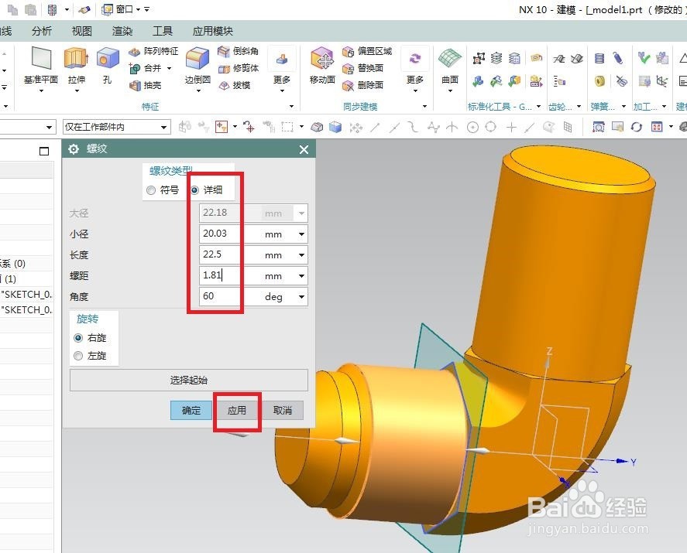Click the synchronous modeling More (更多) icon
This screenshot has width=687, height=553.
[415, 59]
